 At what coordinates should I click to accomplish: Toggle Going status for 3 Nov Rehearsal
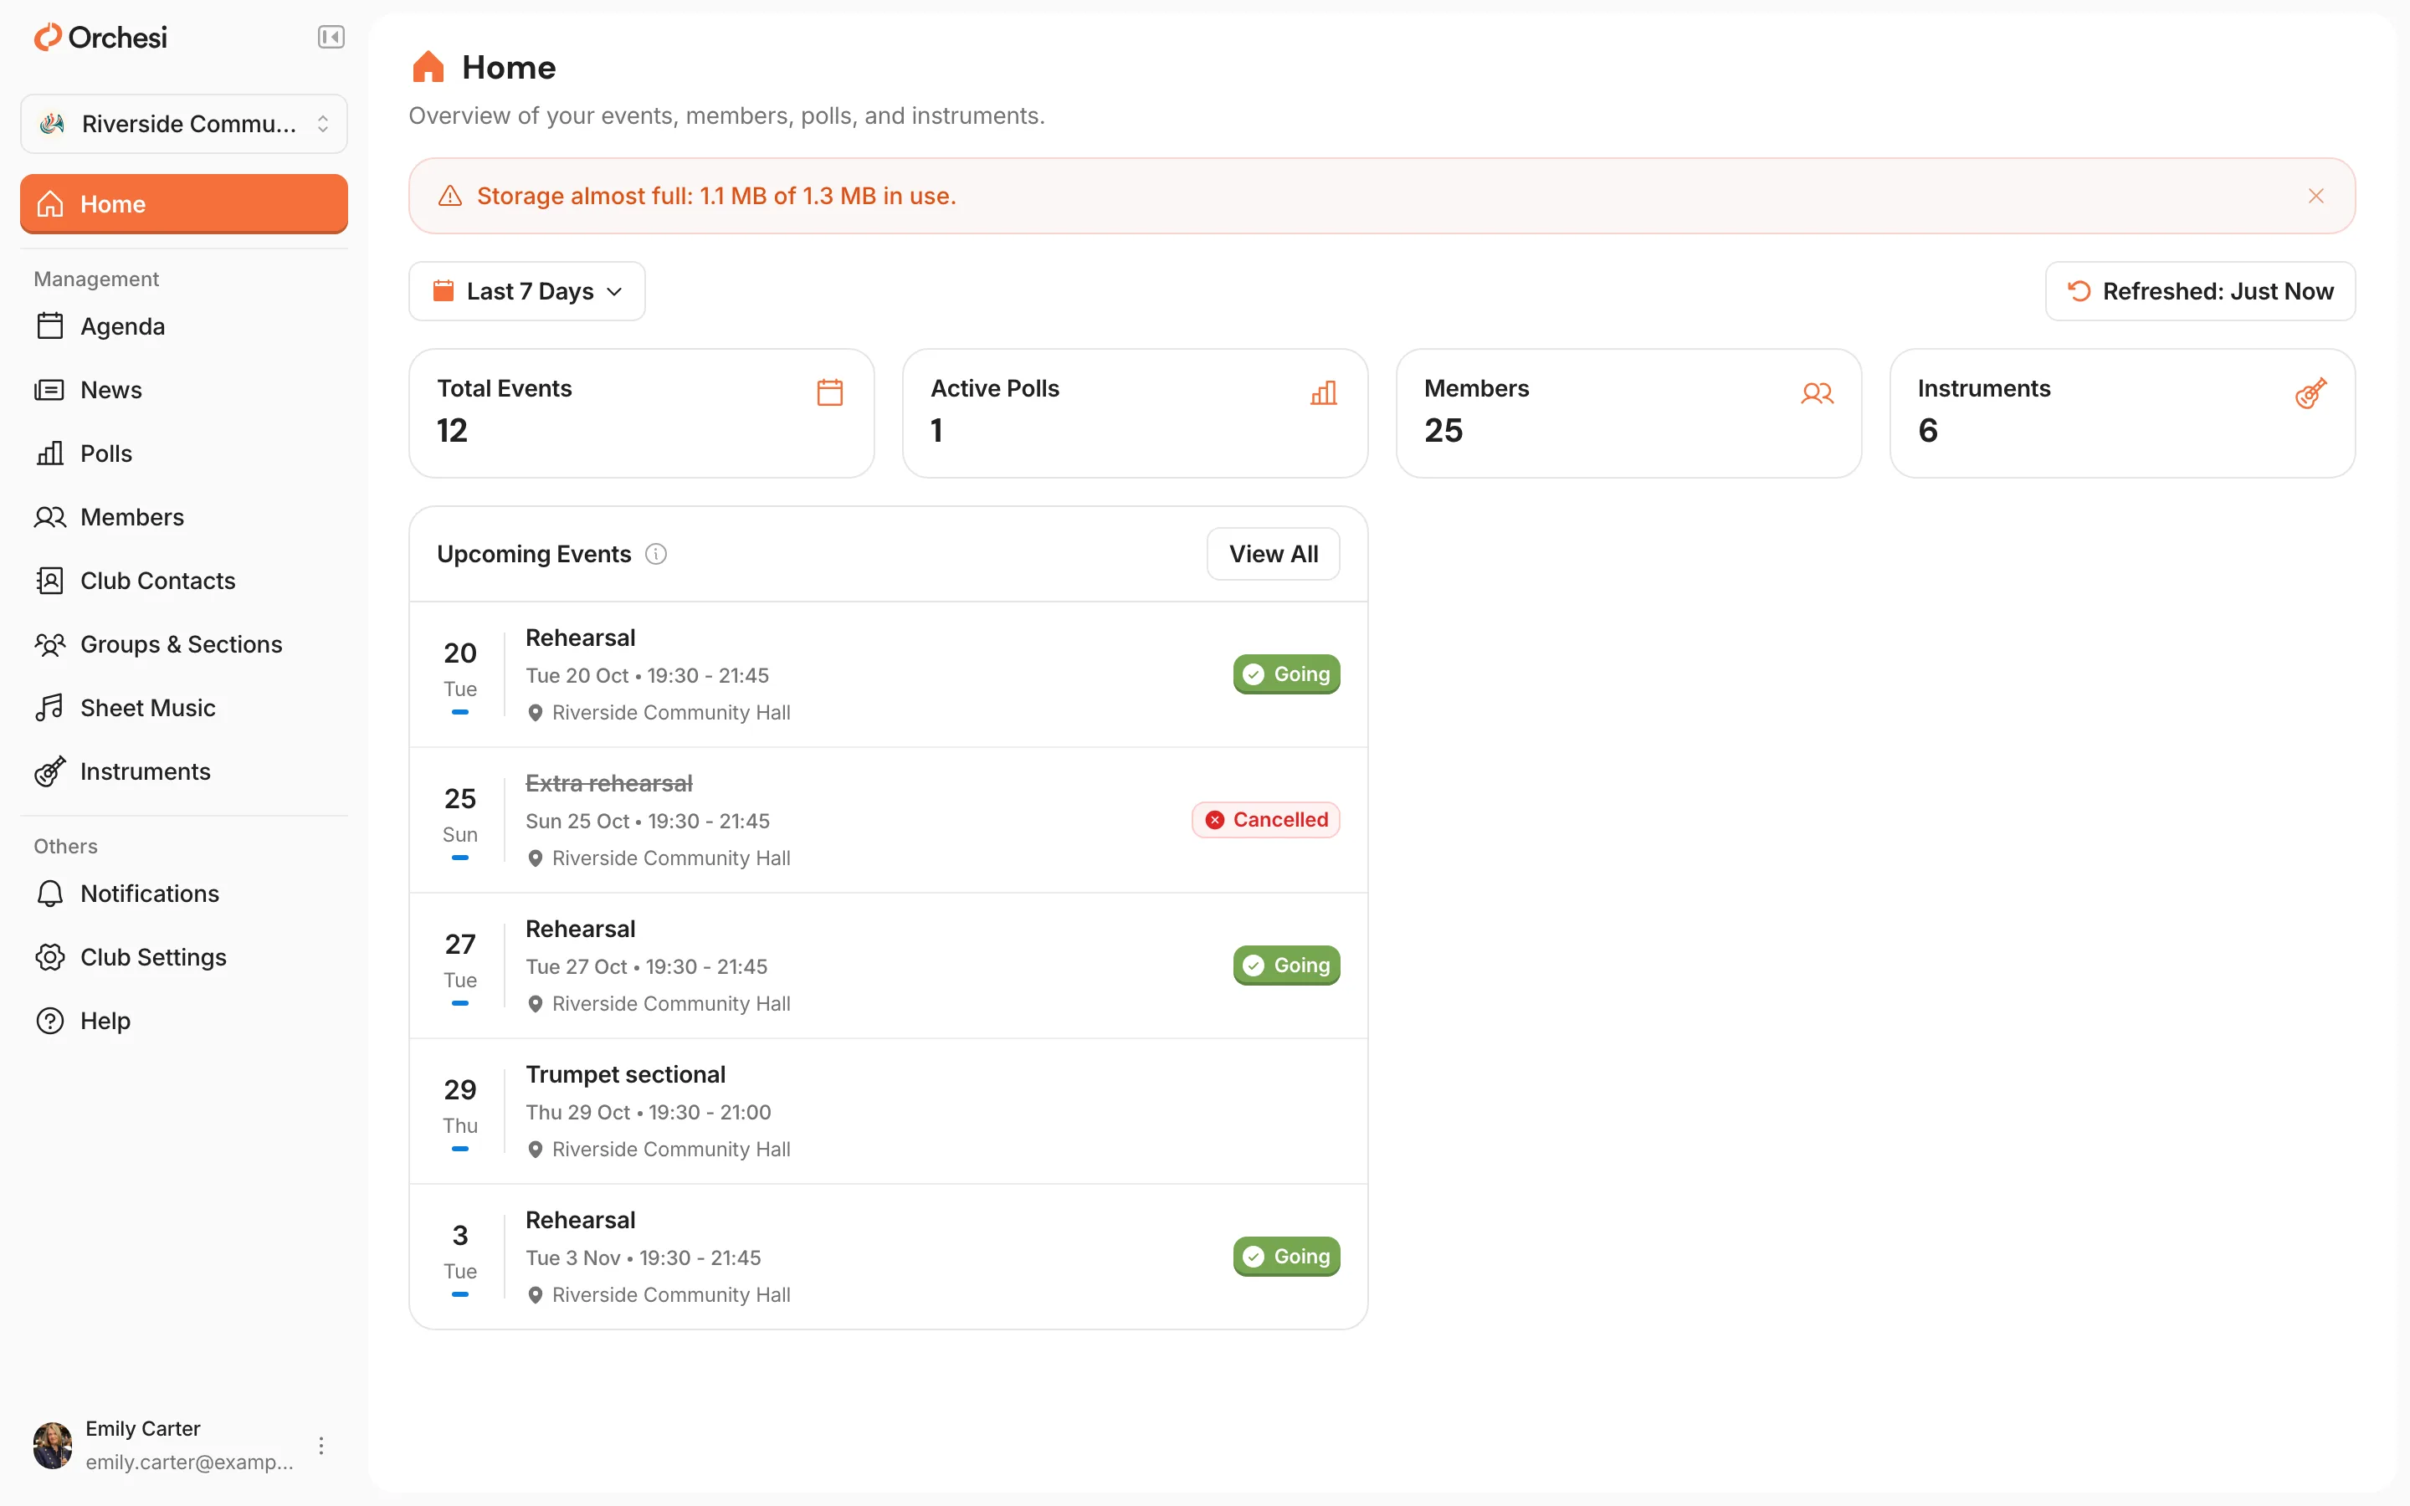coord(1285,1256)
